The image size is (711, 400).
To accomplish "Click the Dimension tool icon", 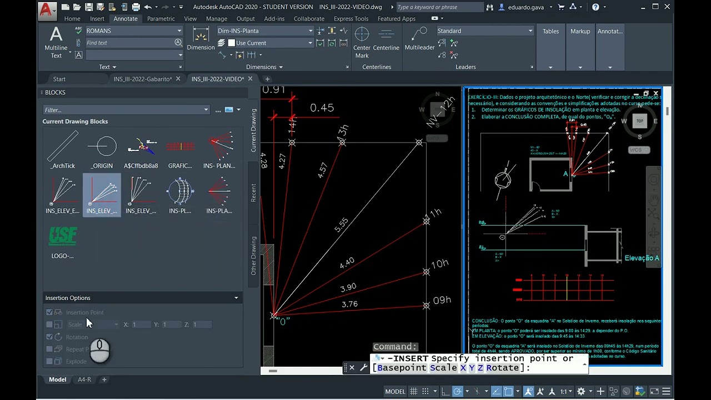I will tap(201, 39).
